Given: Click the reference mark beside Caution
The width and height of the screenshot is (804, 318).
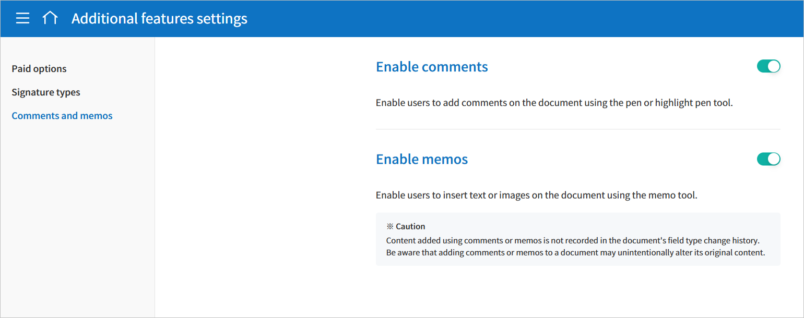Looking at the screenshot, I should pyautogui.click(x=389, y=227).
